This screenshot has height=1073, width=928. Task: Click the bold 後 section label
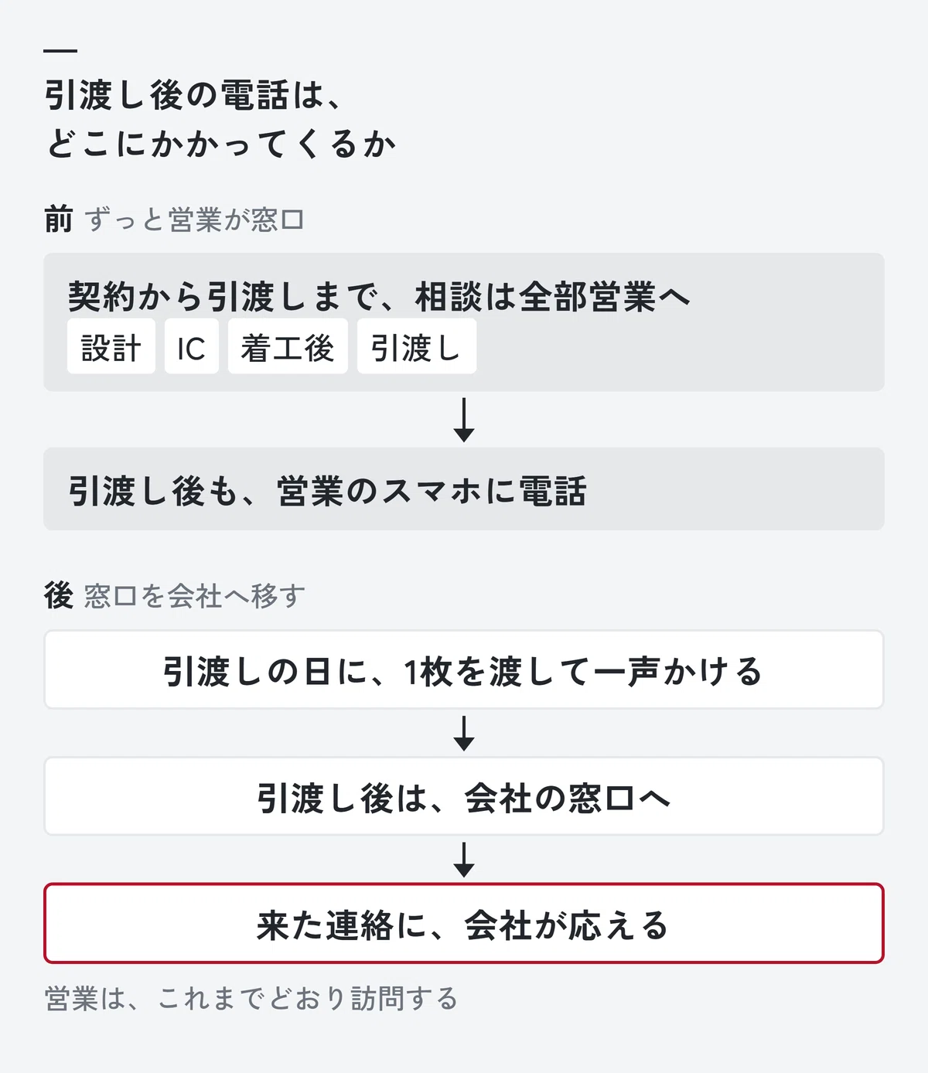59,595
